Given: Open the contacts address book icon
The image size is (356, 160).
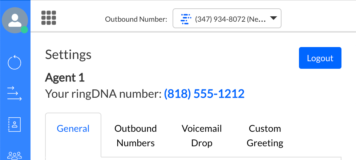Looking at the screenshot, I should tap(15, 125).
